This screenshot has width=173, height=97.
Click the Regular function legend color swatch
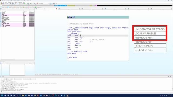[x=8, y=7]
